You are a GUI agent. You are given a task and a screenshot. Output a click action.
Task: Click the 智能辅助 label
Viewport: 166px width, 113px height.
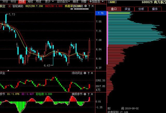coord(18,6)
